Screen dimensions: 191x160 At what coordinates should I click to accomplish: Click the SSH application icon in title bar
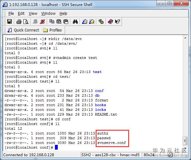(x=5, y=5)
